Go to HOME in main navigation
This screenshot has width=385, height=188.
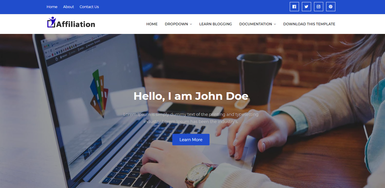click(152, 24)
